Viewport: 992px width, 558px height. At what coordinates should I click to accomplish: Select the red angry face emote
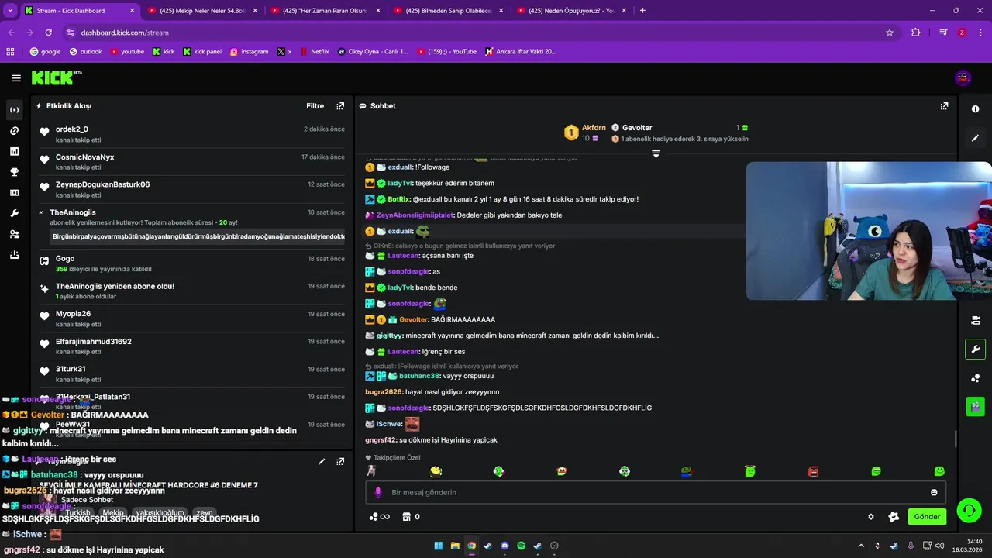tap(813, 471)
